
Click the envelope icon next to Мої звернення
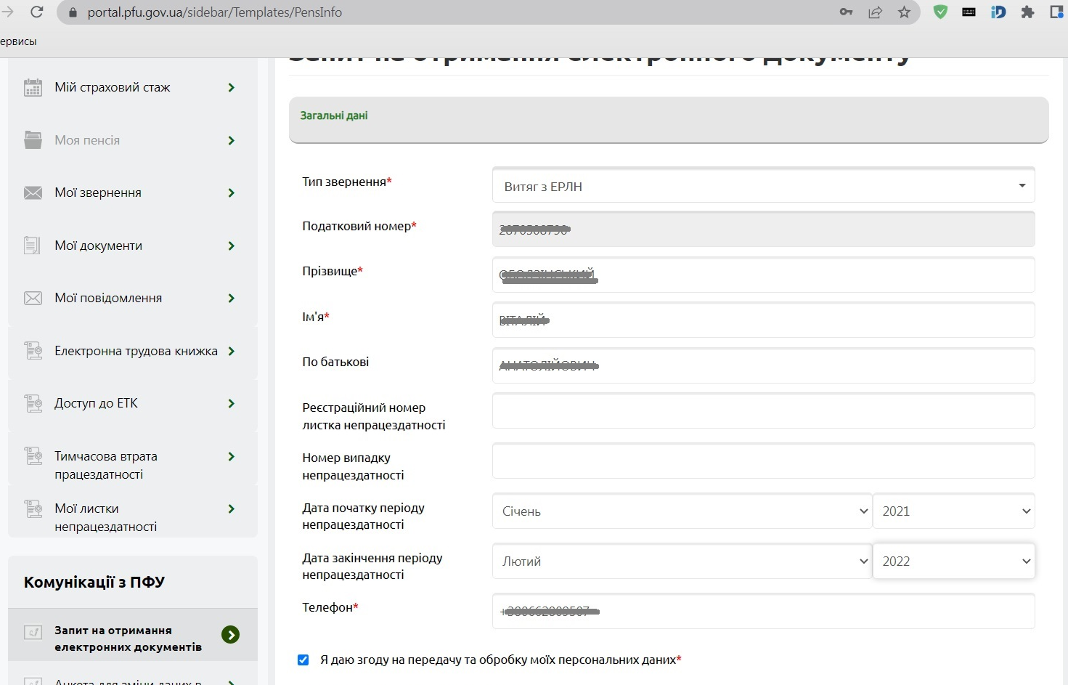click(33, 192)
